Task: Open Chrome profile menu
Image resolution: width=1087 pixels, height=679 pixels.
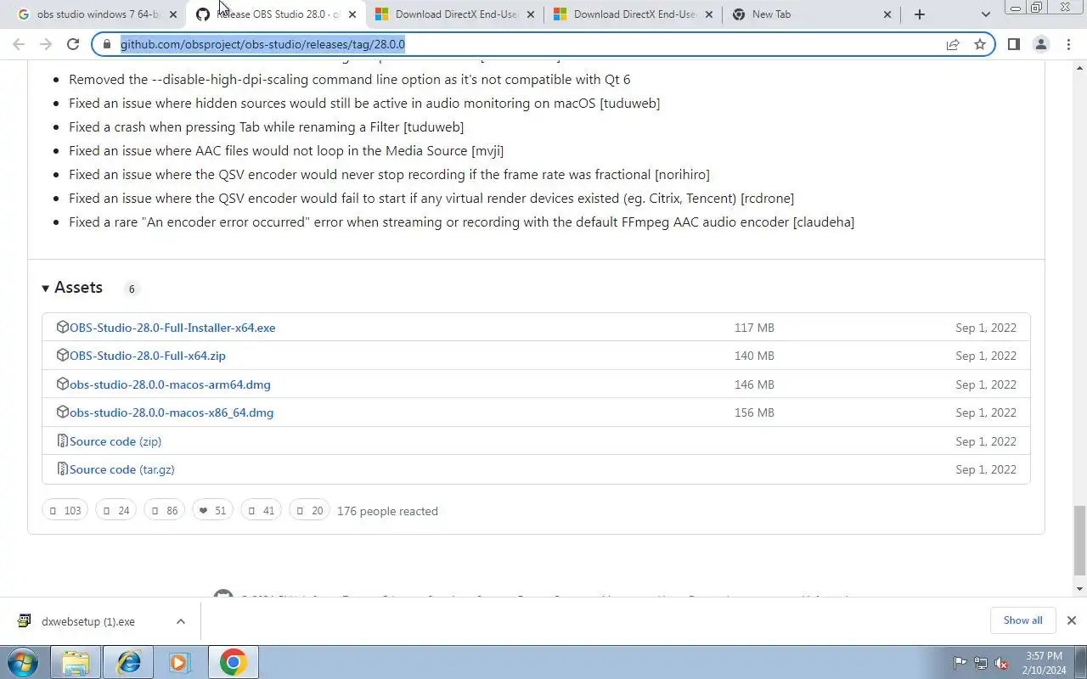Action: point(1041,44)
